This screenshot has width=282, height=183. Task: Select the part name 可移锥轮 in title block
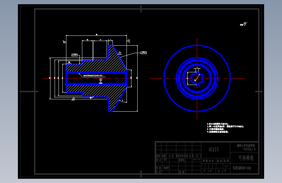246,158
